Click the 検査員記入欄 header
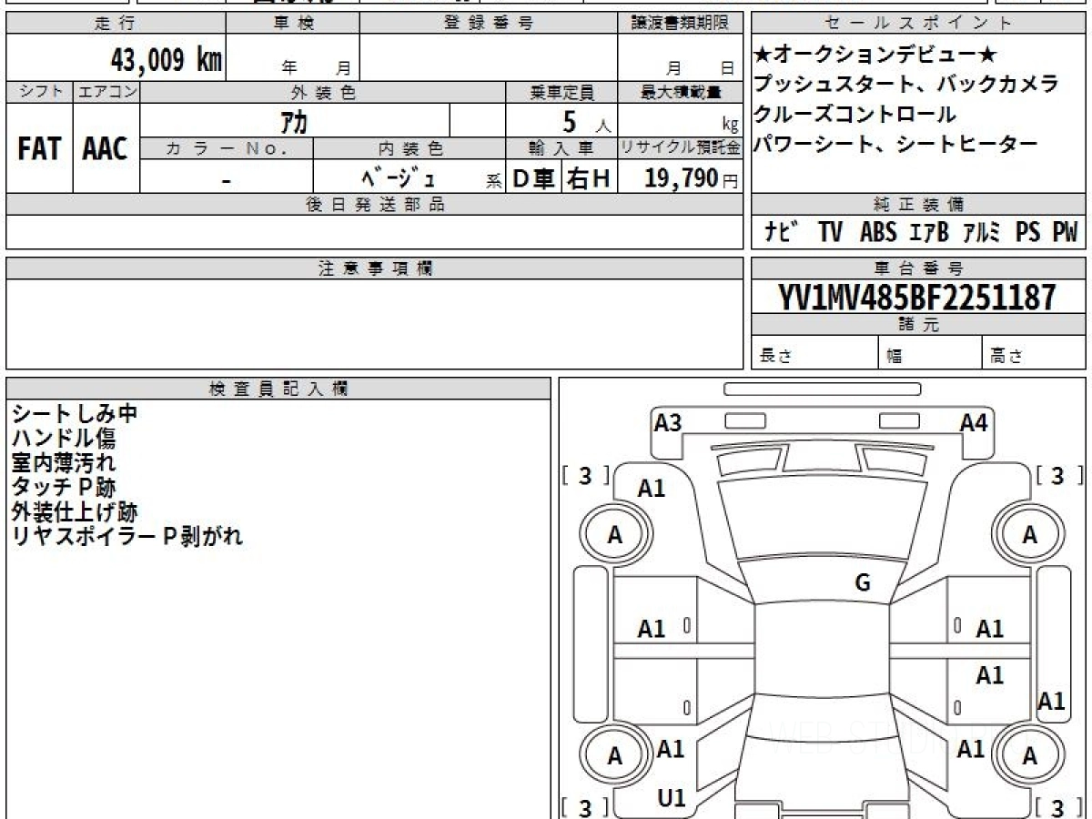Image resolution: width=1092 pixels, height=819 pixels. [278, 388]
